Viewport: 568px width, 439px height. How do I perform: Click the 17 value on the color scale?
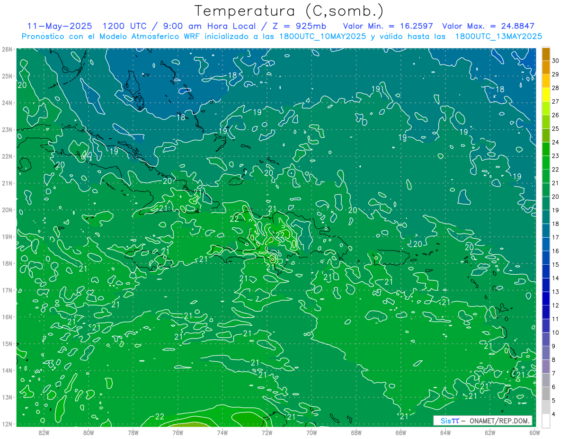pos(555,237)
